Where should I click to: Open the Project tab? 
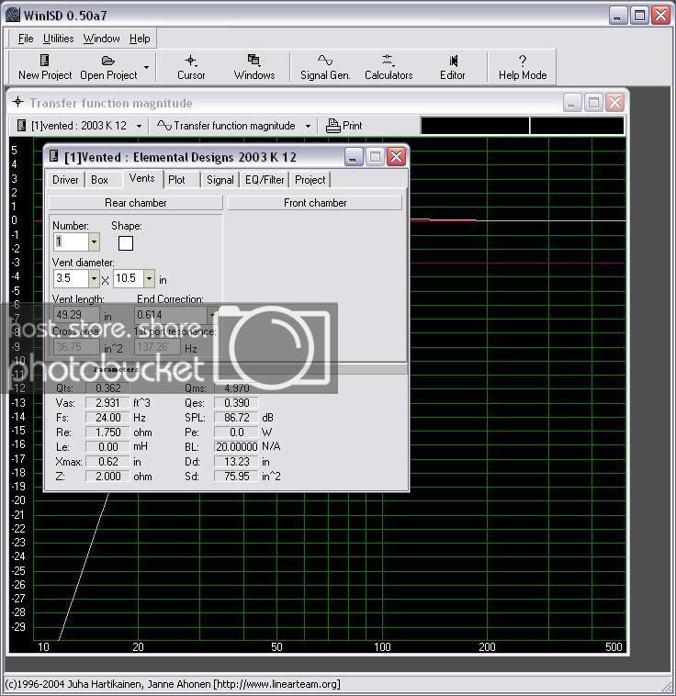coord(310,180)
